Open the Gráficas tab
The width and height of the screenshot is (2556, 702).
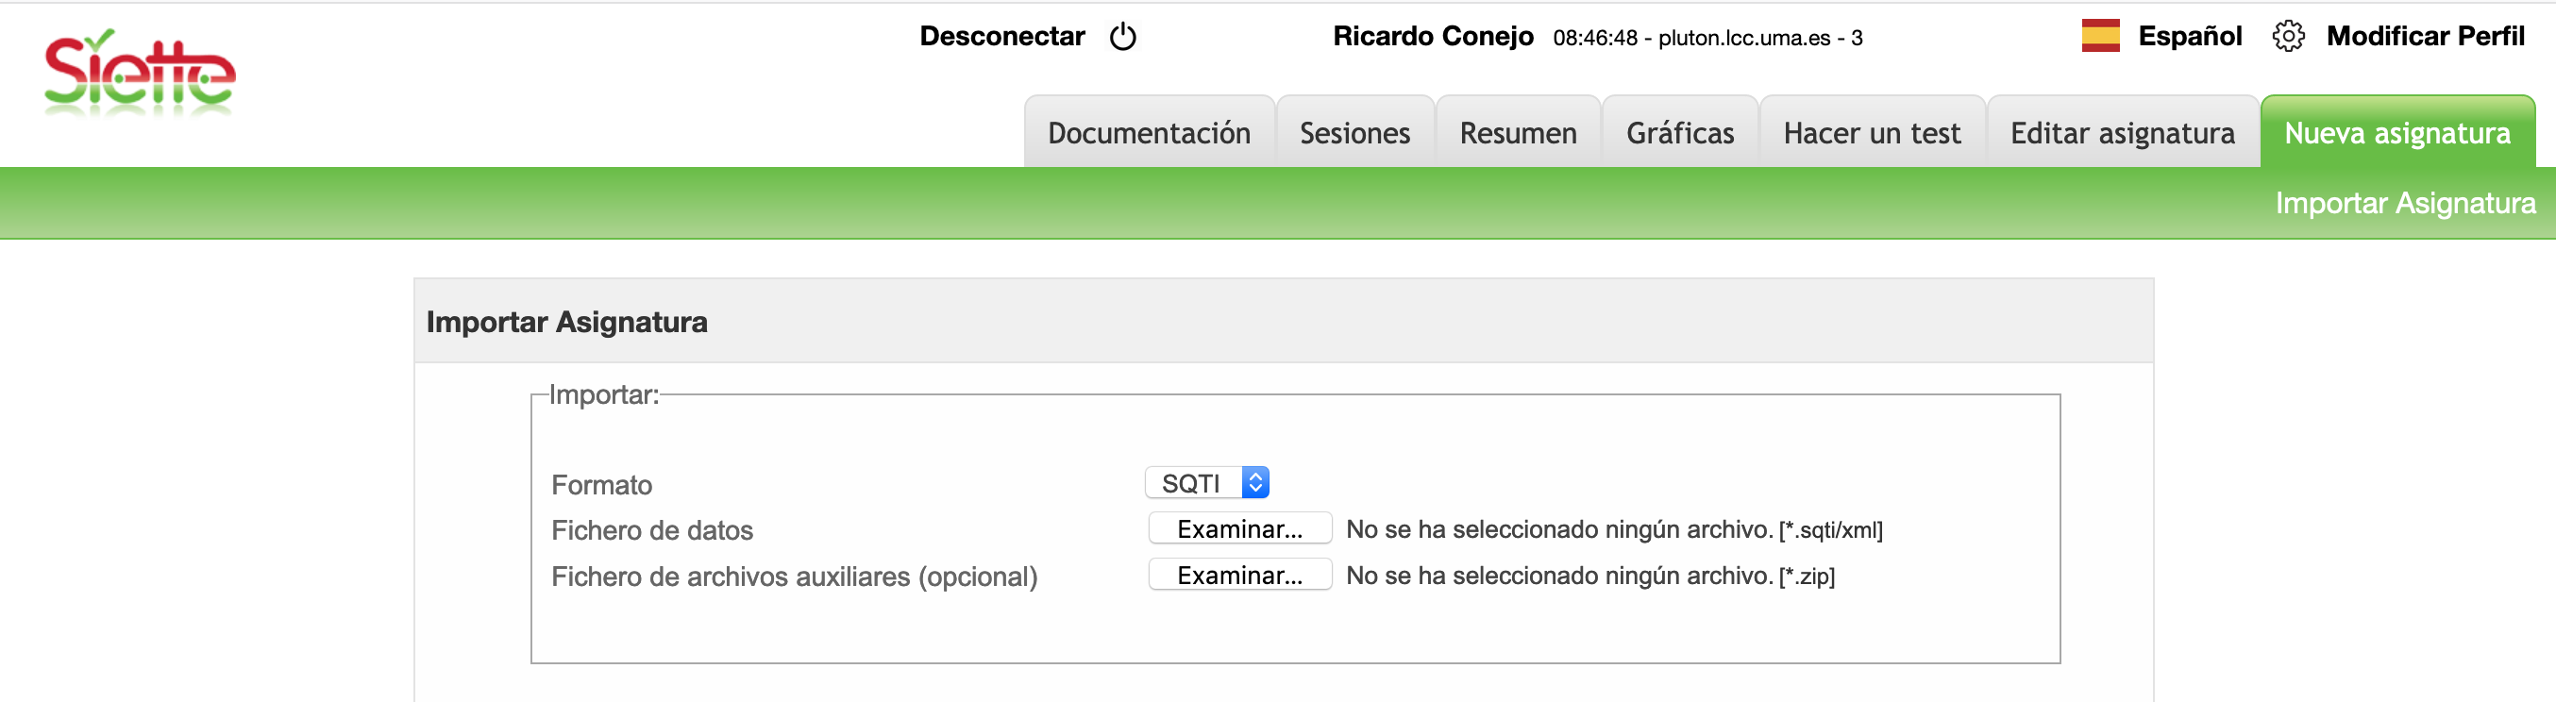[x=1679, y=133]
